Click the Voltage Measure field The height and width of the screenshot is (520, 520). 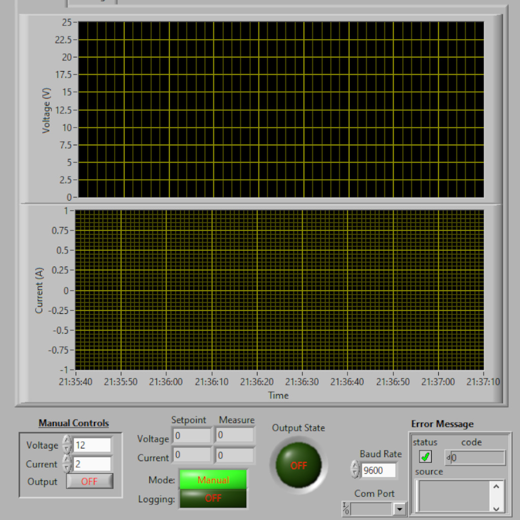pyautogui.click(x=235, y=435)
